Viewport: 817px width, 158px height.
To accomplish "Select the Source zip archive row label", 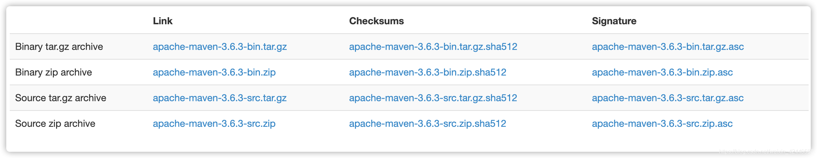I will click(x=55, y=124).
